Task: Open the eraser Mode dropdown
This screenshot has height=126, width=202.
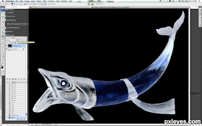Action: click(x=23, y=4)
